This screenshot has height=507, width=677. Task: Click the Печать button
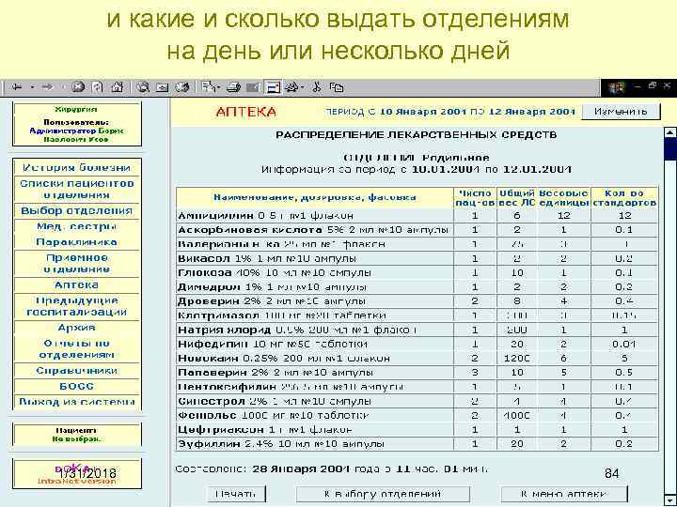[235, 494]
